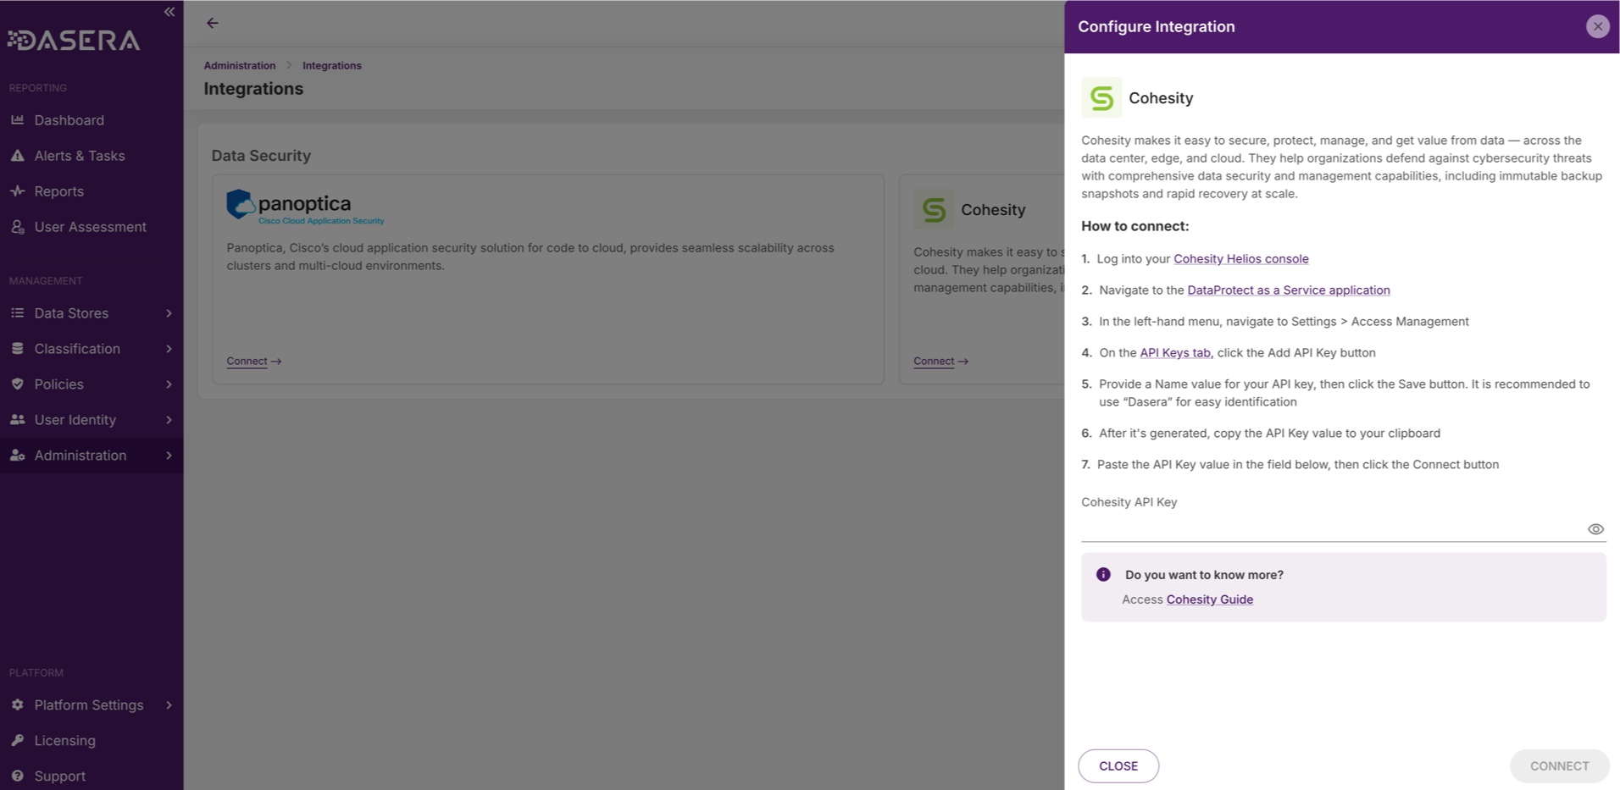This screenshot has width=1620, height=790.
Task: Click the info icon beside the know-more message
Action: pyautogui.click(x=1102, y=574)
